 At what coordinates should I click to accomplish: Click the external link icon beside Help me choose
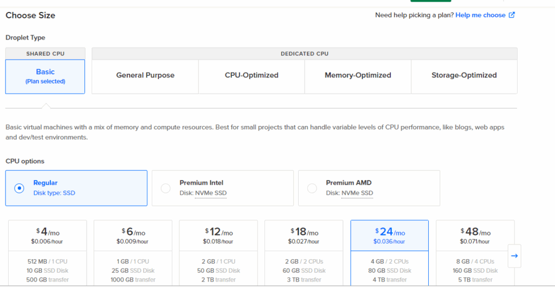[512, 15]
